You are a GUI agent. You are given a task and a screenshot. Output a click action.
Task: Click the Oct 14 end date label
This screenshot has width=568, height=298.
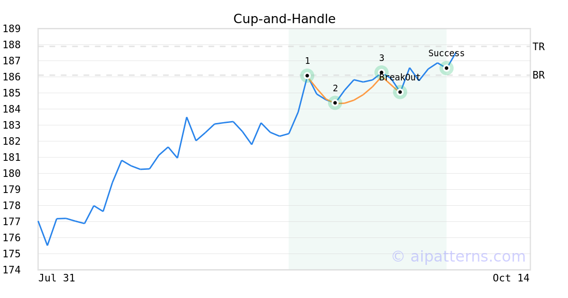(511, 278)
